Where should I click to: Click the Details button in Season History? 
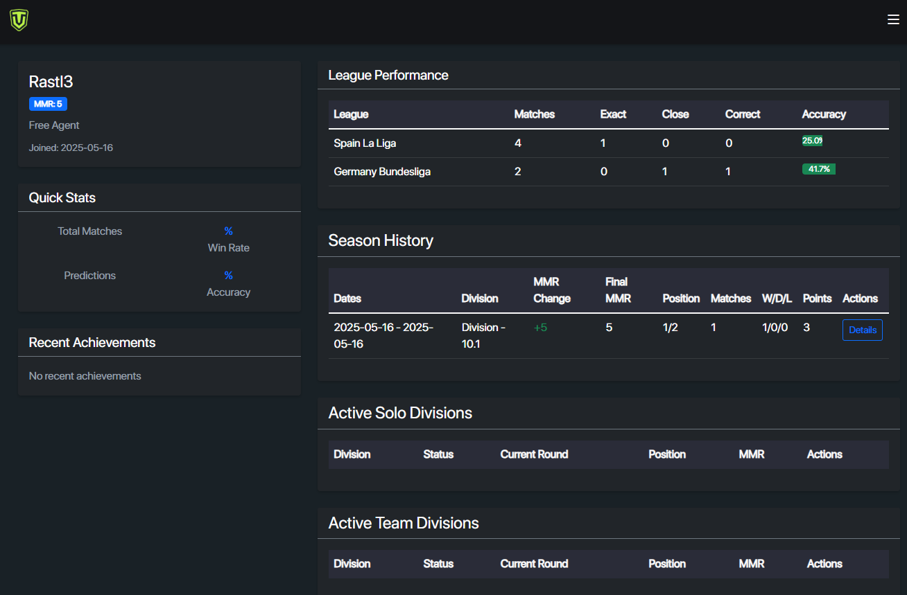point(862,330)
